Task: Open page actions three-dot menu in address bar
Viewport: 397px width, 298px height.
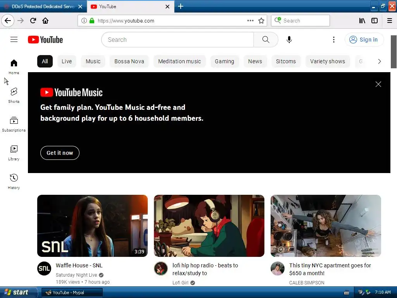Action: point(250,21)
